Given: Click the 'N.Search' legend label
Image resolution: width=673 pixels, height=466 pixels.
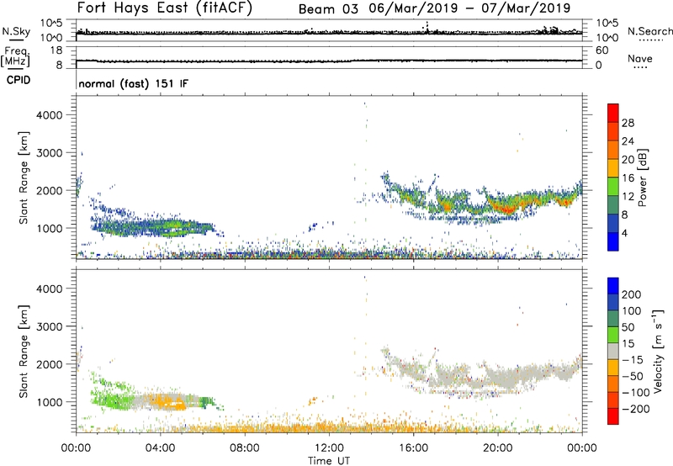Looking at the screenshot, I should (x=649, y=31).
